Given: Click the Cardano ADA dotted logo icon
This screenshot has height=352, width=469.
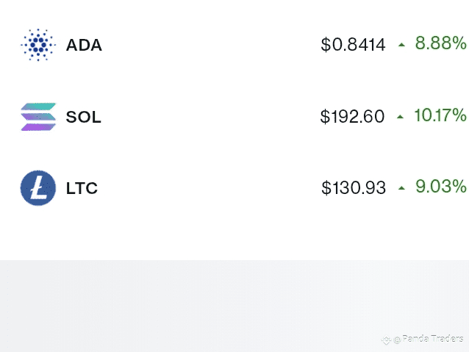Looking at the screenshot, I should click(x=38, y=45).
